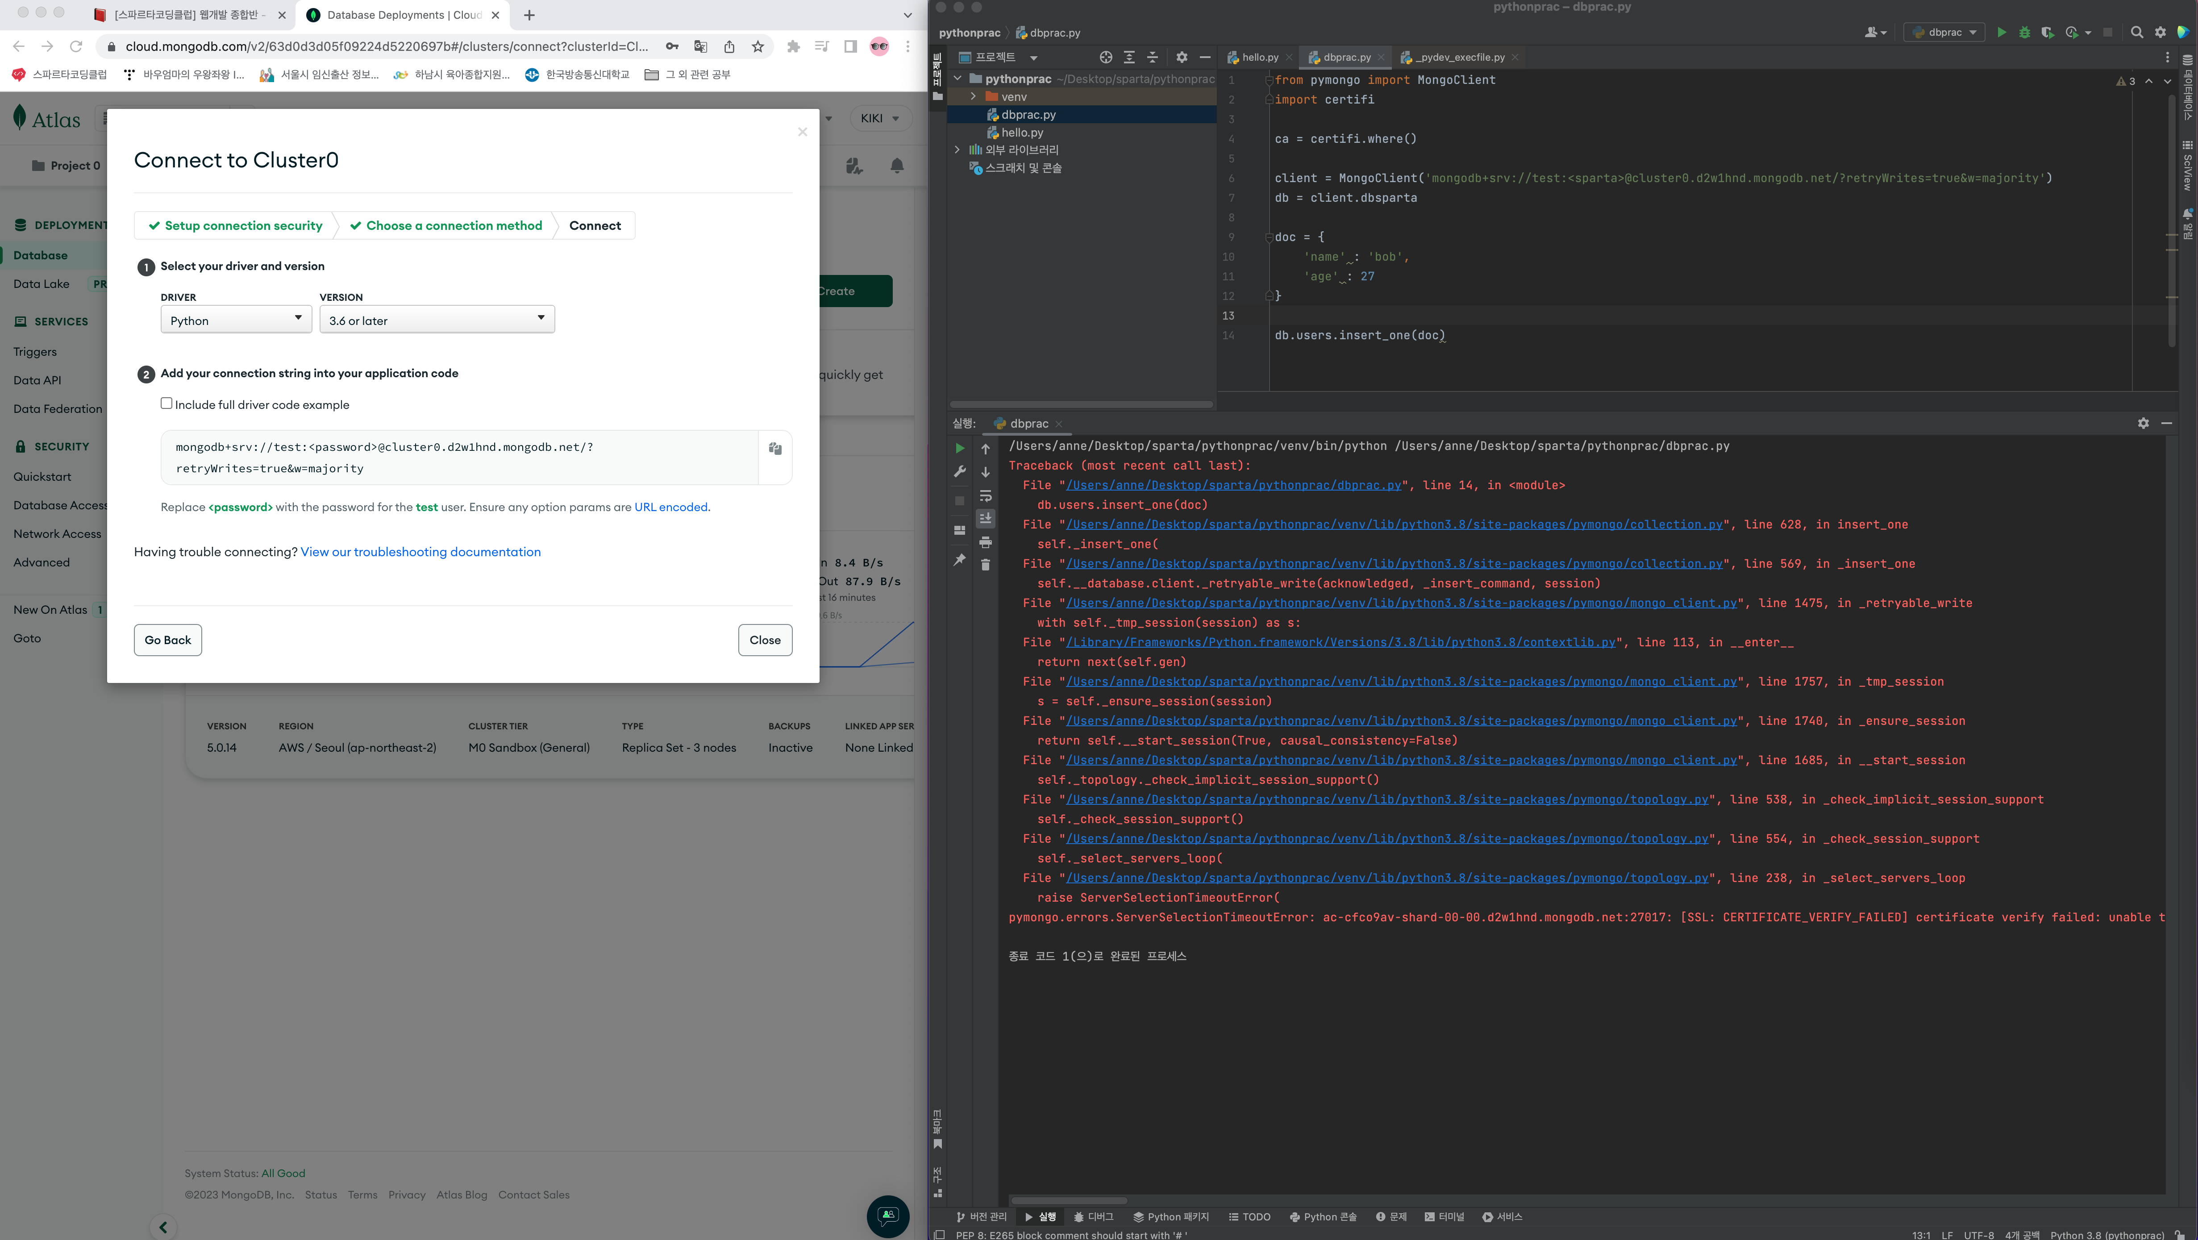Toggle scroll to end in run console

click(x=986, y=518)
